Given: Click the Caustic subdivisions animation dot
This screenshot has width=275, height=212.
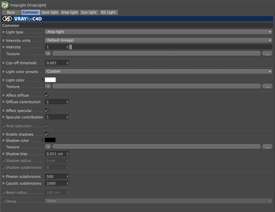Looking at the screenshot, I should coord(3,183).
